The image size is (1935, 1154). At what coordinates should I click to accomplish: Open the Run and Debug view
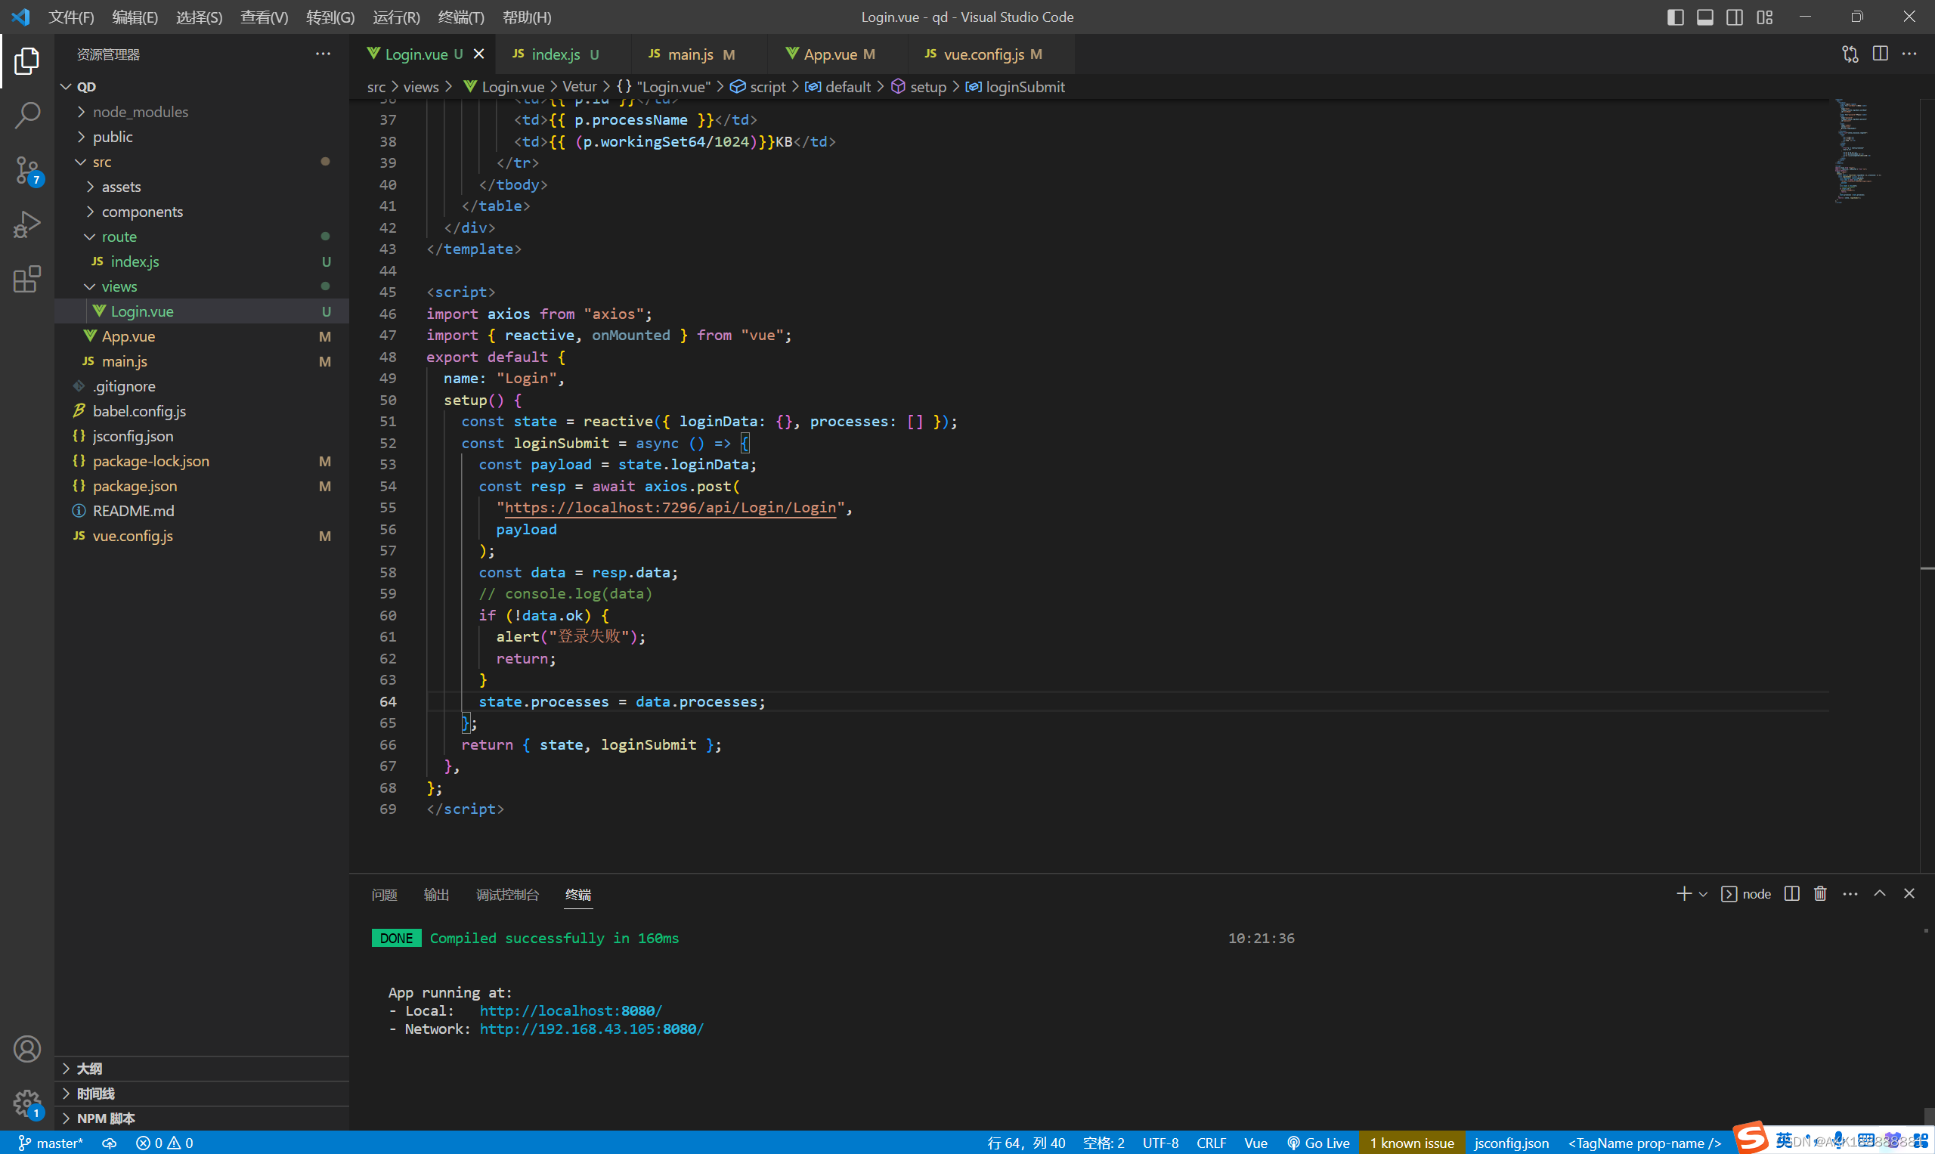click(x=26, y=224)
